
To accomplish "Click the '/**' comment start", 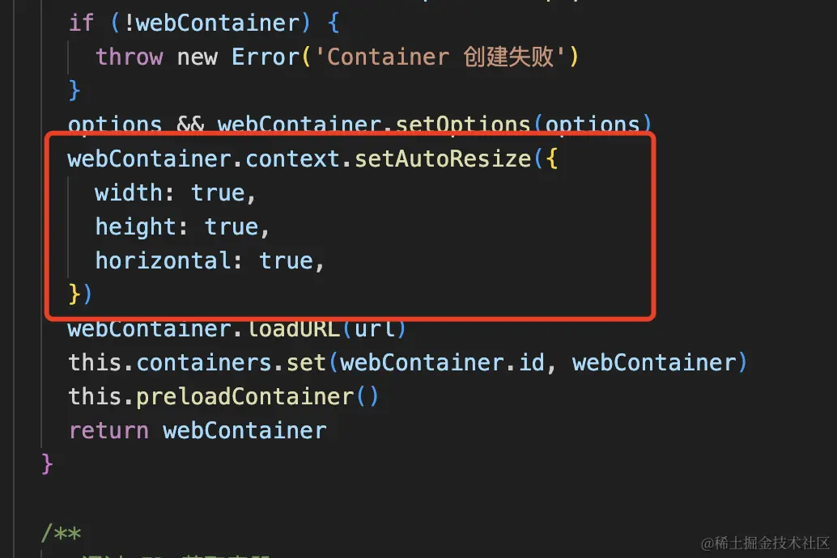I will [61, 532].
